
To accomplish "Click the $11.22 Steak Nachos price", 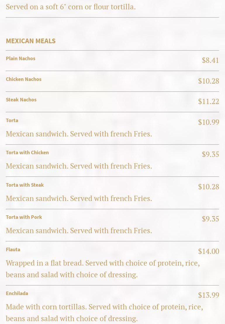I will tap(208, 101).
